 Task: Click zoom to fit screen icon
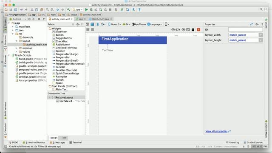tap(188, 30)
